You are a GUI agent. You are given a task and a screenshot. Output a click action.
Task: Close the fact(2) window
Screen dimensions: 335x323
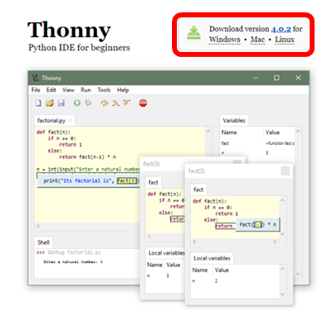point(286,171)
